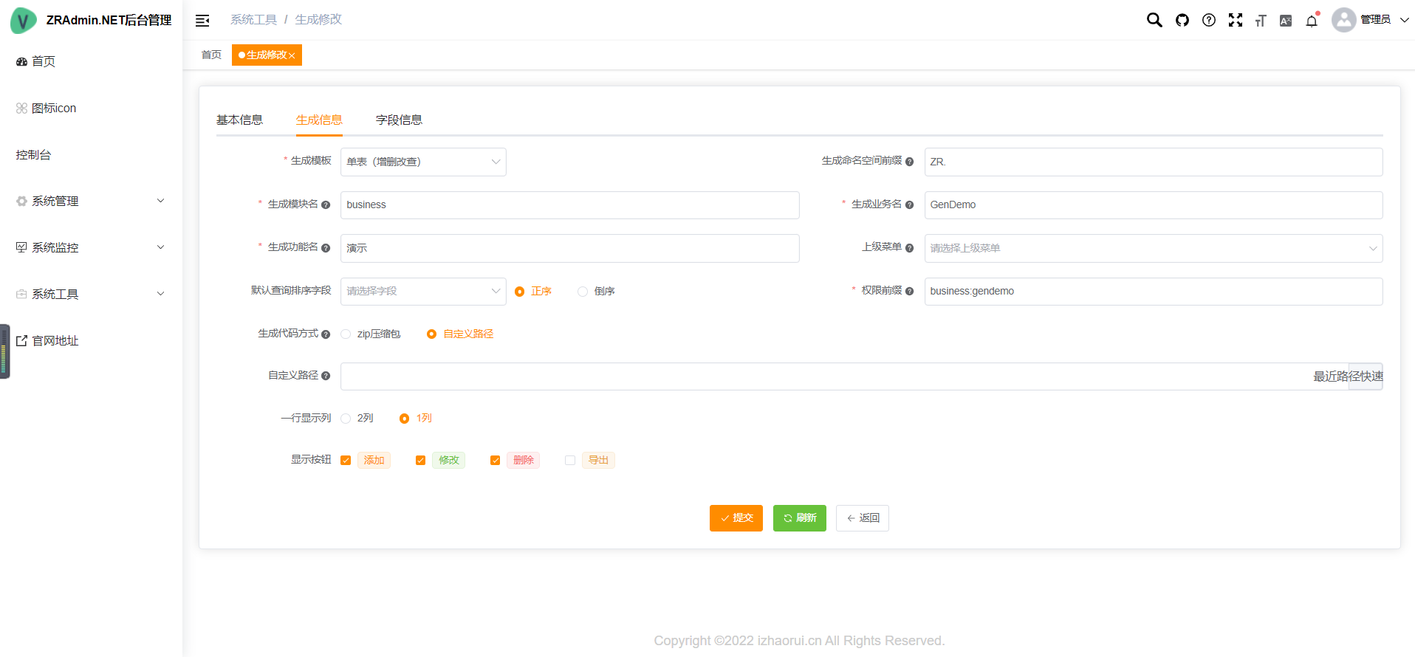
Task: Click the 刷新 refresh button
Action: [799, 518]
